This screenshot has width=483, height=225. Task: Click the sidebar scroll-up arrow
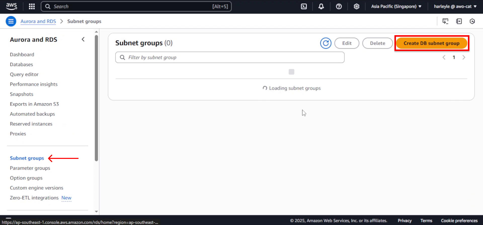[x=96, y=32]
